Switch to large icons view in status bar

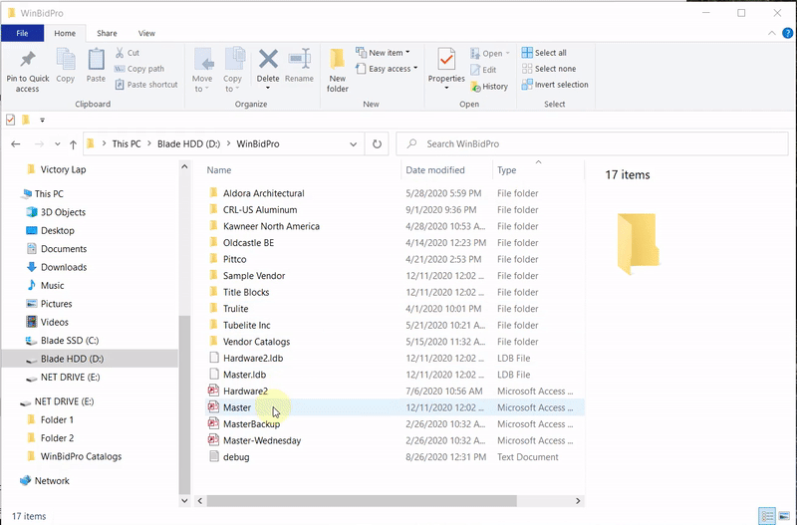tap(784, 516)
